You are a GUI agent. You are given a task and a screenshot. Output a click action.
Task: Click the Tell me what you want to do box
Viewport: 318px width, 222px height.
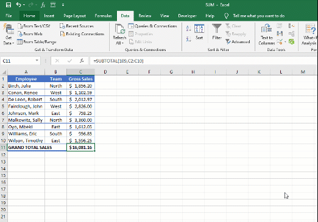tap(259, 16)
